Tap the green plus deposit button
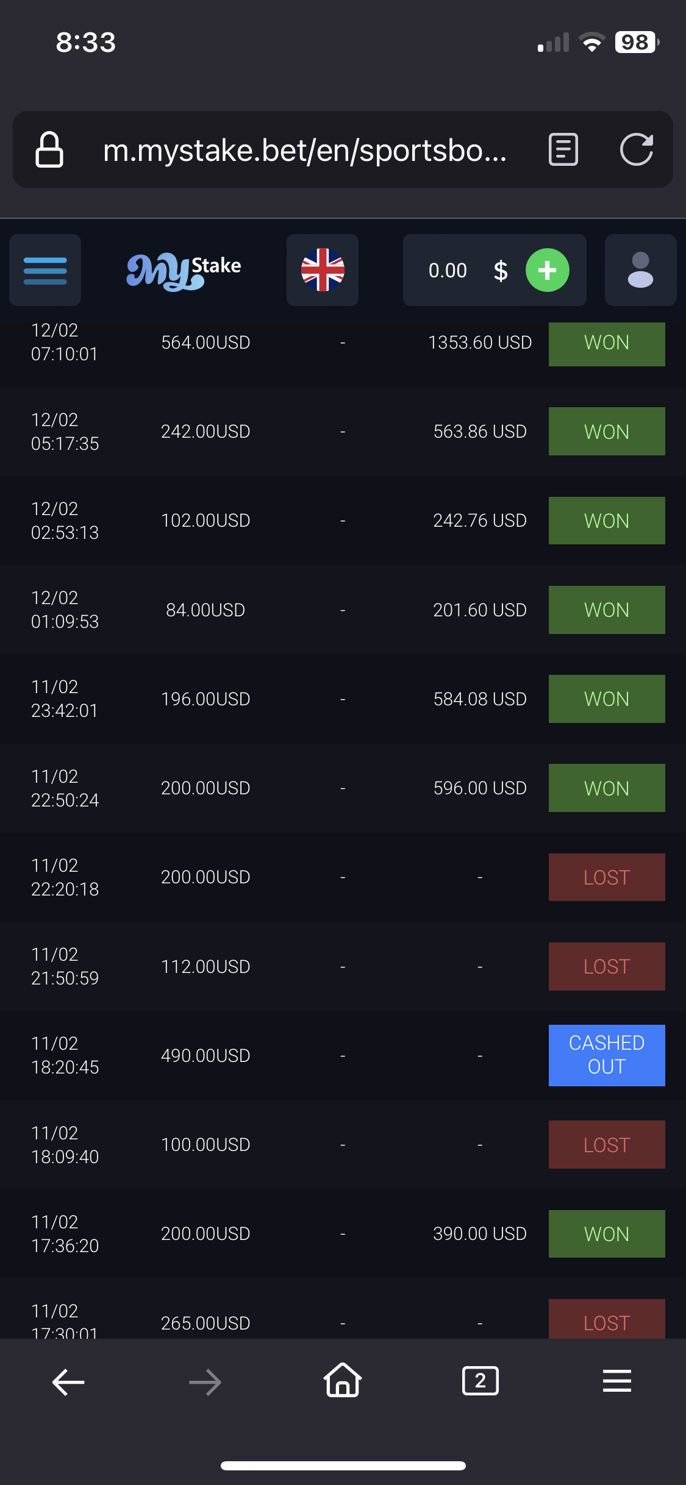 pyautogui.click(x=547, y=270)
